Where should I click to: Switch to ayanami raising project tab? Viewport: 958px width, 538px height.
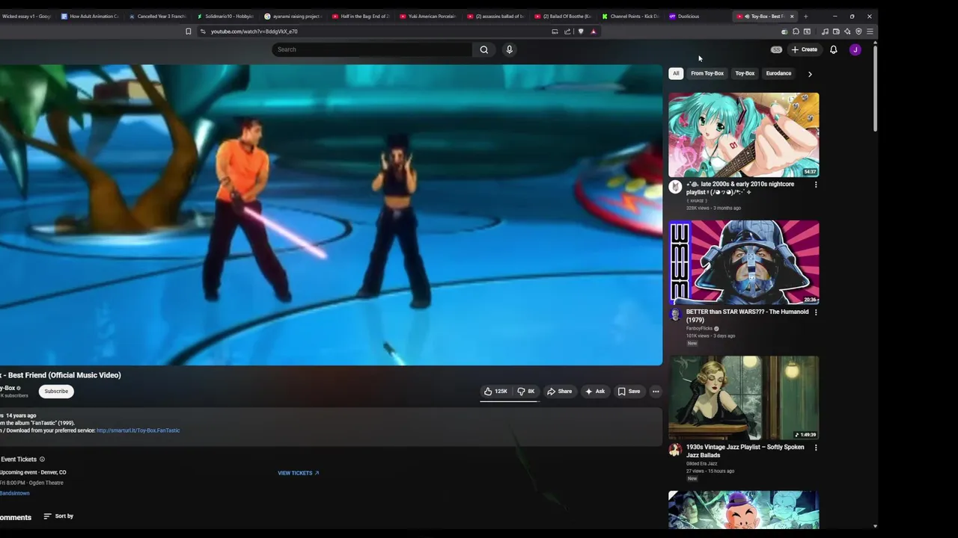coord(293,16)
